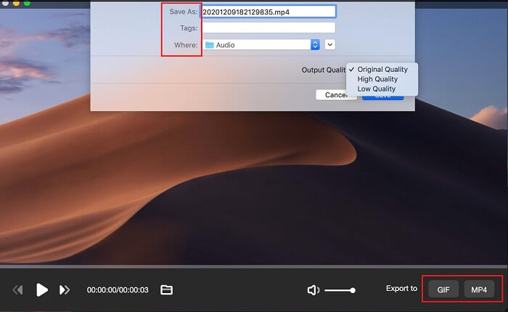Select Original Quality option

coord(382,70)
